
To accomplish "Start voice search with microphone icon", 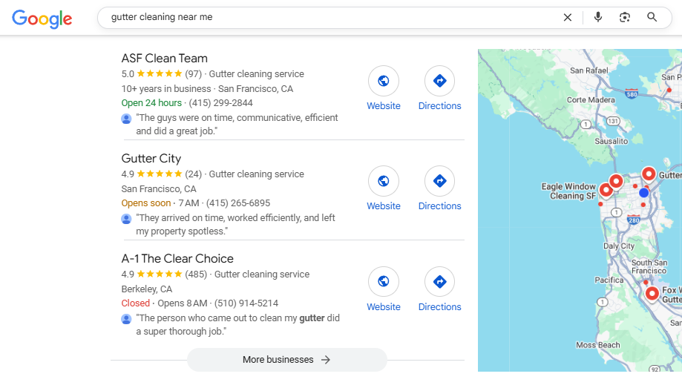I will pyautogui.click(x=598, y=17).
